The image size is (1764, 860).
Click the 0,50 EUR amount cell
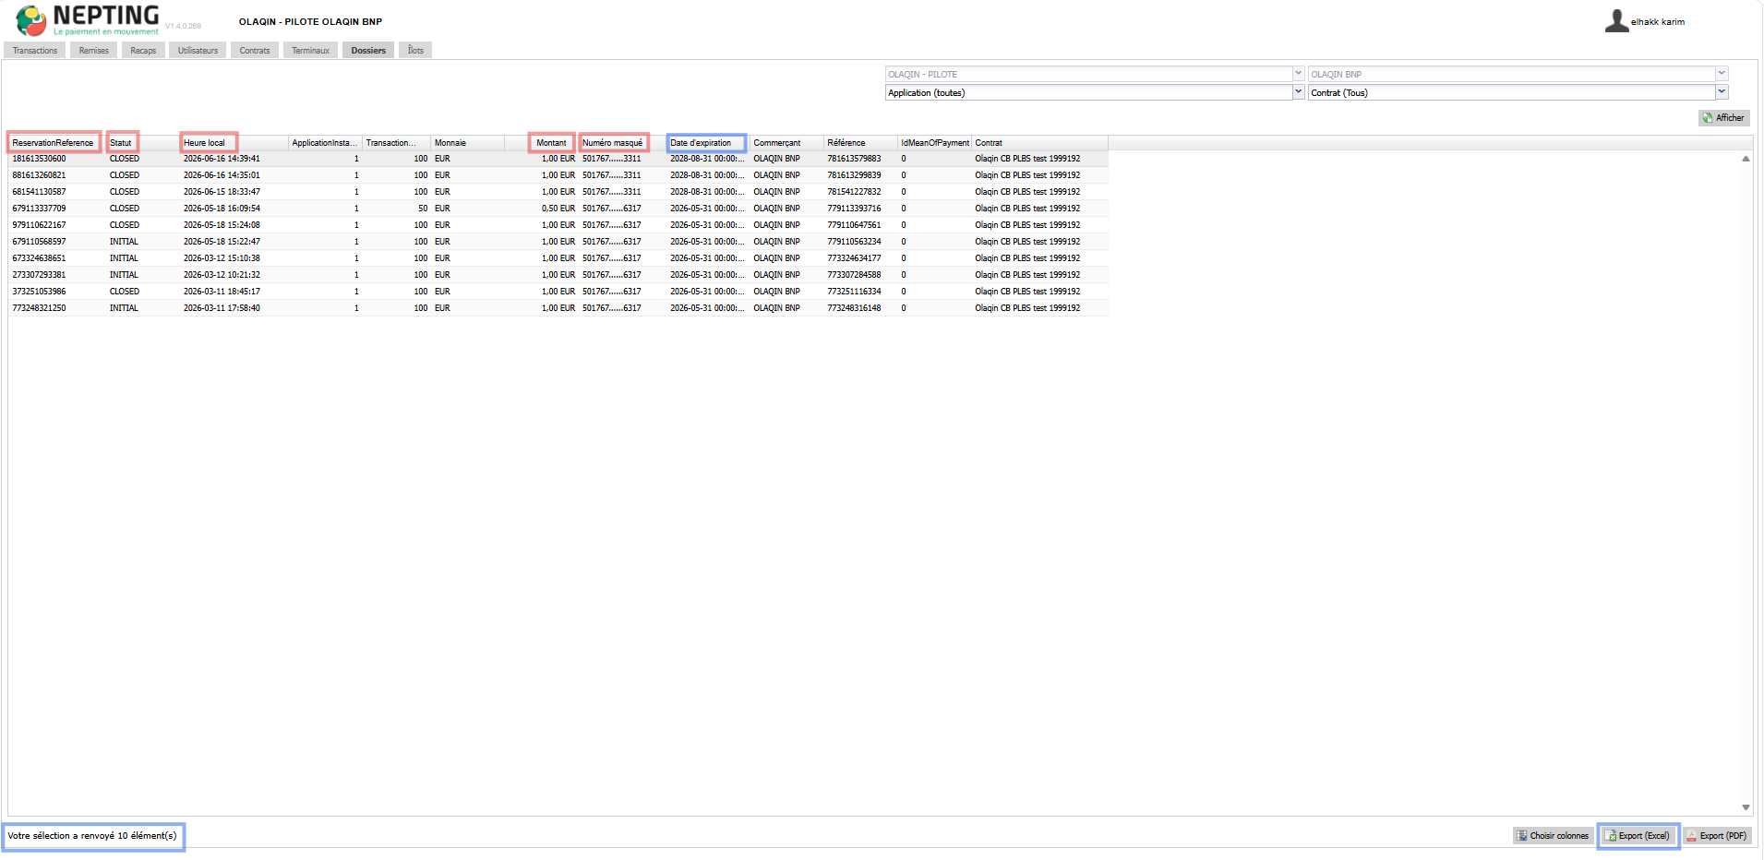(x=558, y=209)
